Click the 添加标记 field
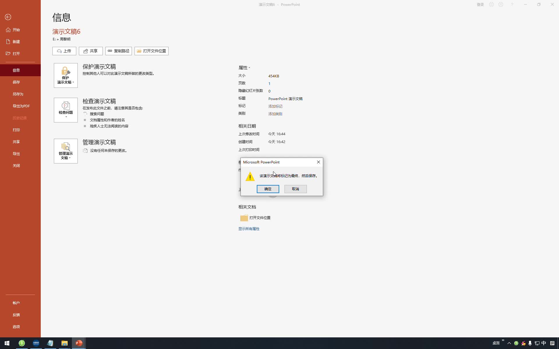The width and height of the screenshot is (559, 349). click(x=275, y=106)
